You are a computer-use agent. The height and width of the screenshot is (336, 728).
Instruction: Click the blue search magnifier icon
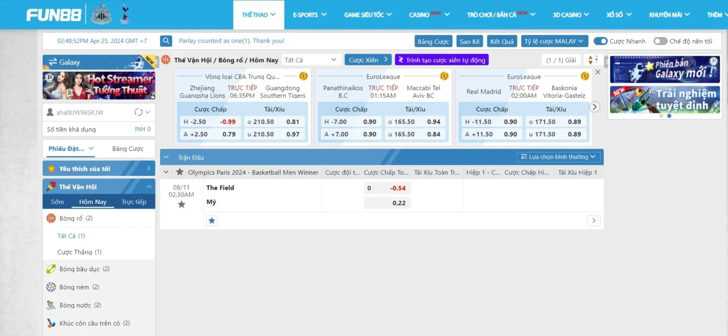(x=166, y=41)
